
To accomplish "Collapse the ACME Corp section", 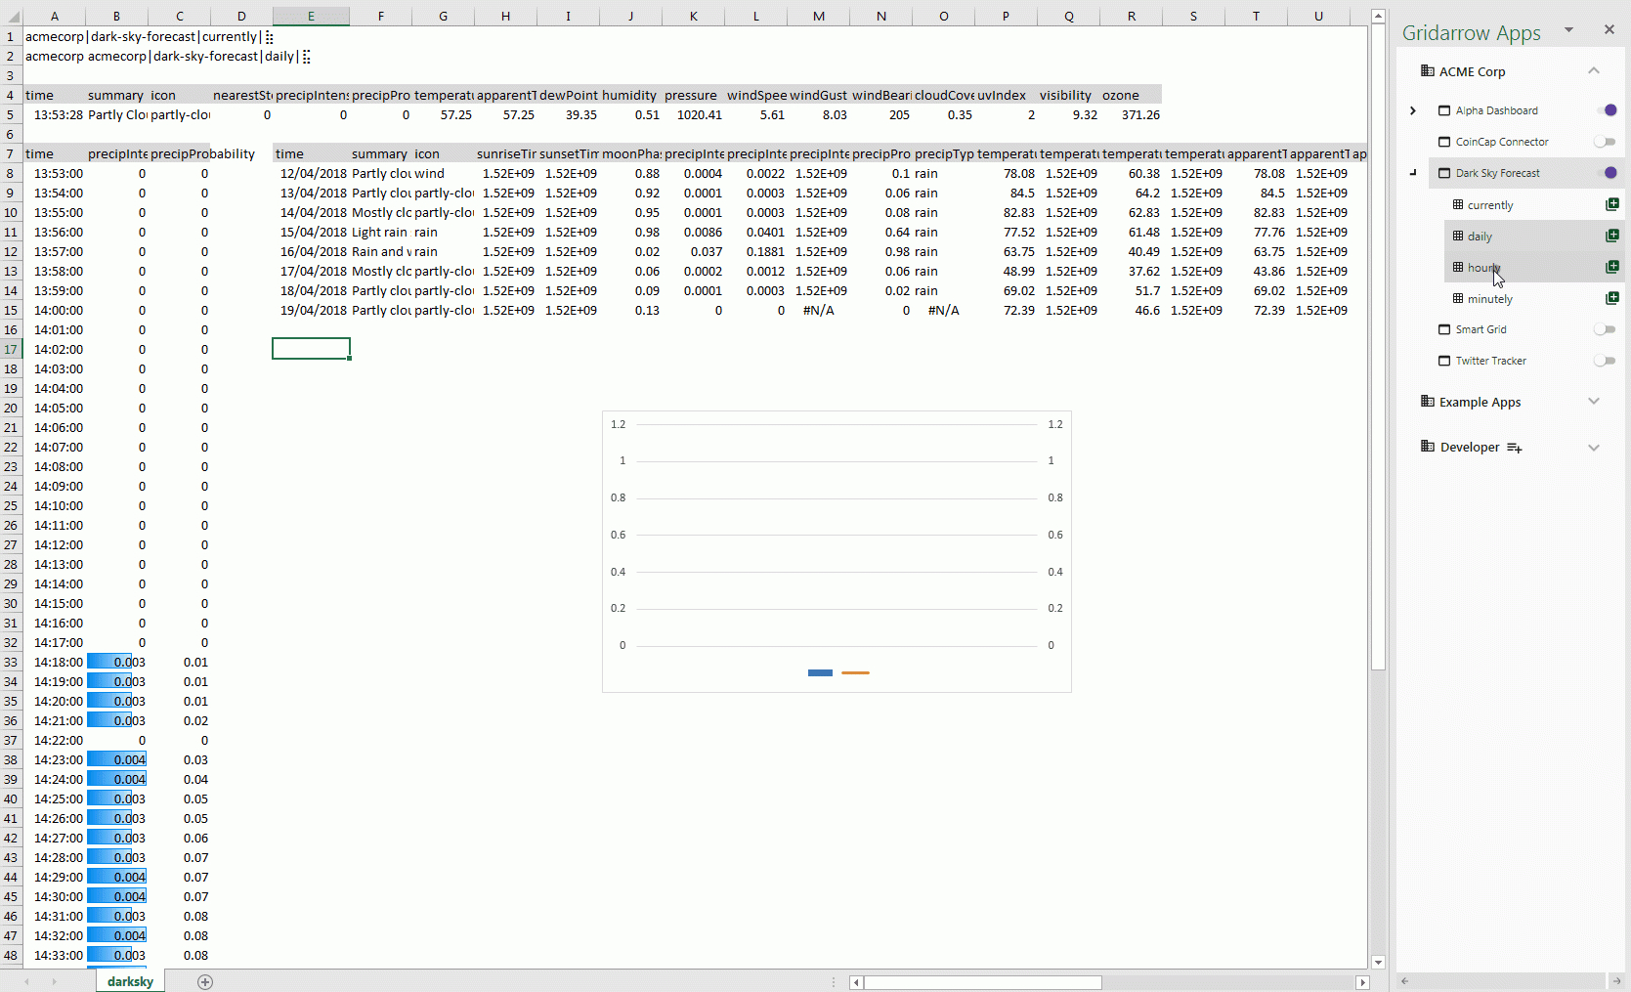I will 1594,71.
